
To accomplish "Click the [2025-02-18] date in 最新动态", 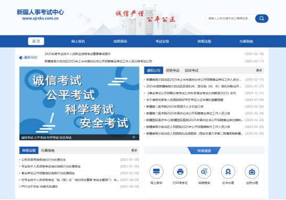I will coord(254,54).
